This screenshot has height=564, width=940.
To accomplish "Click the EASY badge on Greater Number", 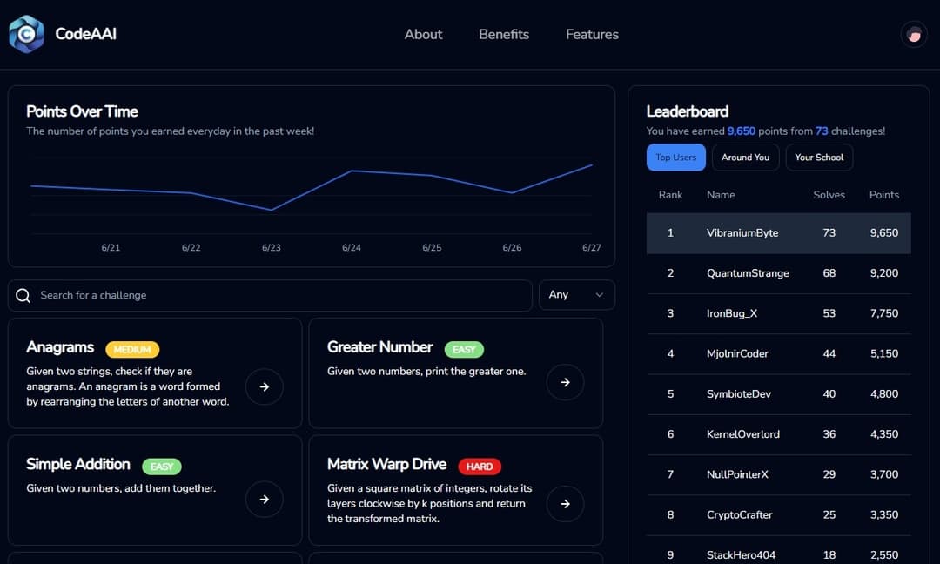I will pos(464,349).
